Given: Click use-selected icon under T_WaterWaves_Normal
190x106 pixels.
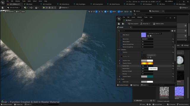Looking at the screenshot, I should [x=148, y=36].
